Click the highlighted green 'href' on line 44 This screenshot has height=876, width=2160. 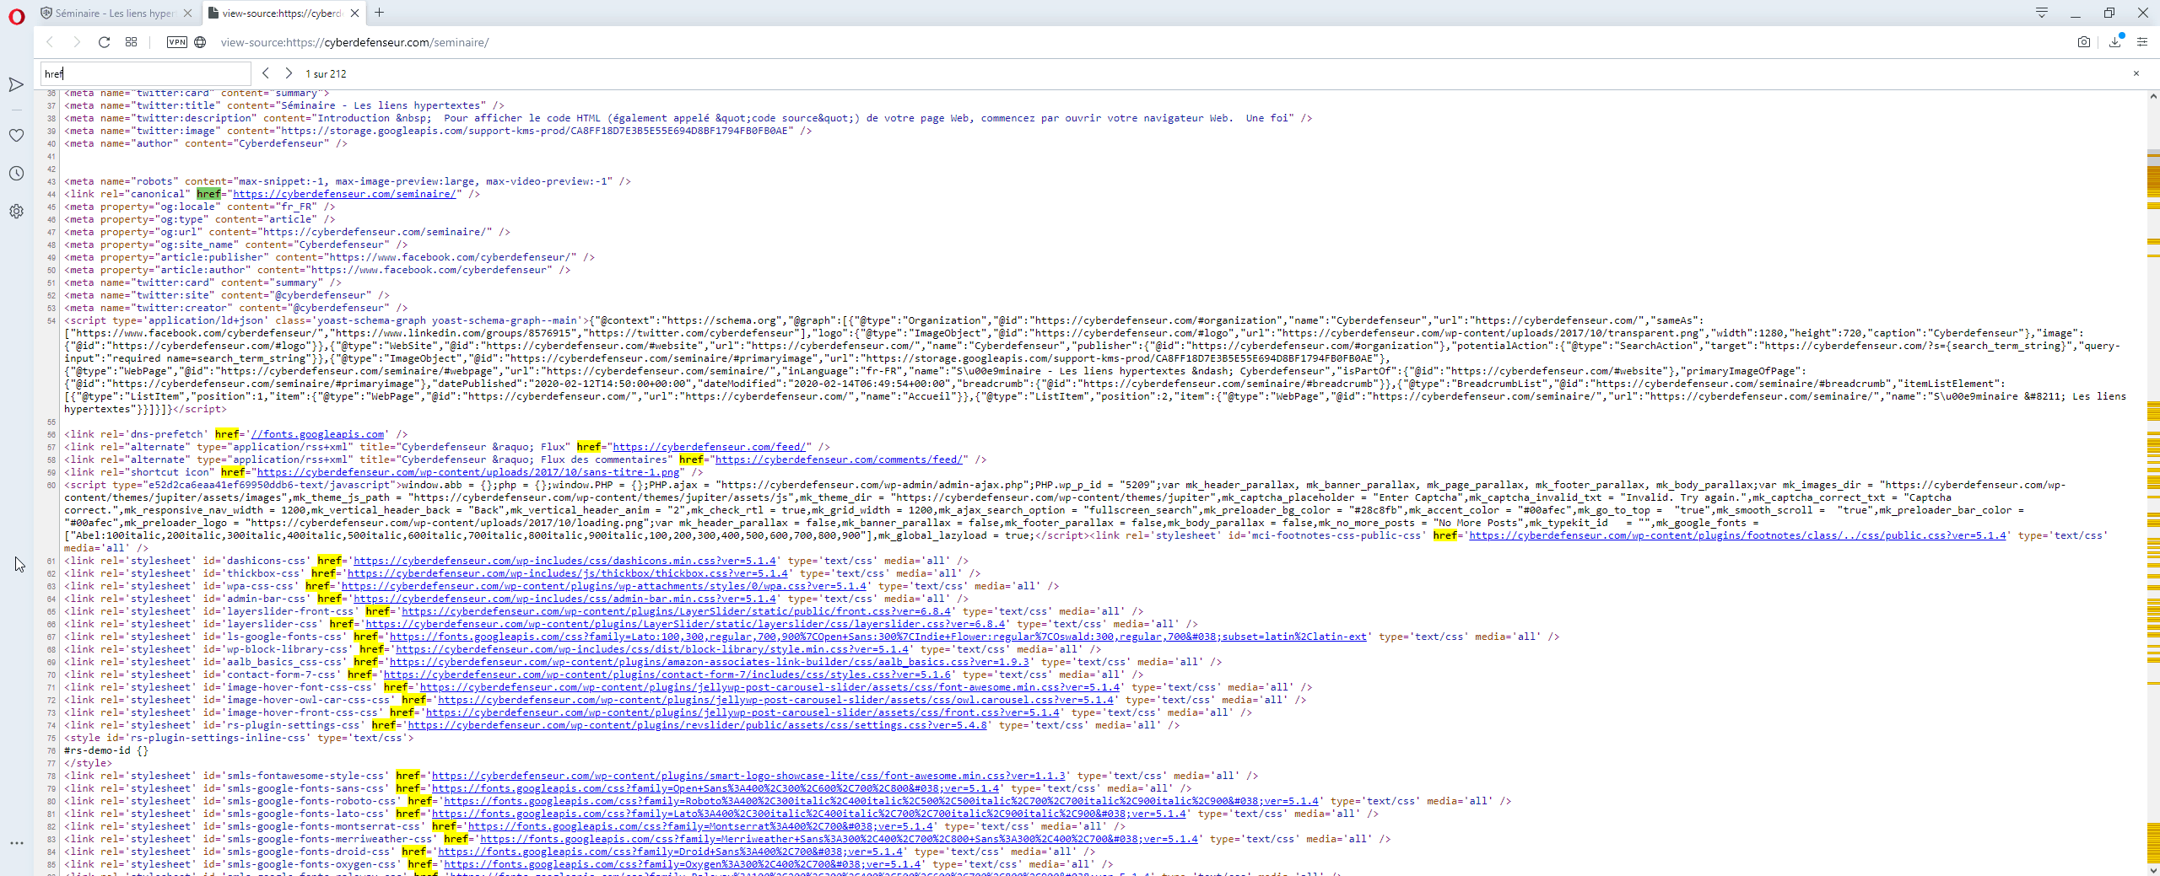coord(208,194)
